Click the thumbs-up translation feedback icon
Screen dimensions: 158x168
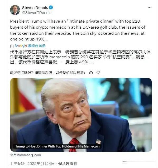(x=91, y=73)
